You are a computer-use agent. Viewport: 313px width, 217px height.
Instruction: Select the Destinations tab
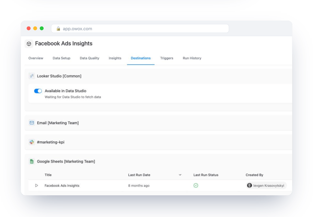[141, 58]
